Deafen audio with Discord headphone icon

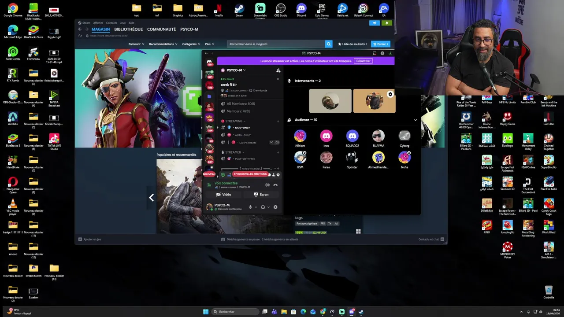point(263,207)
